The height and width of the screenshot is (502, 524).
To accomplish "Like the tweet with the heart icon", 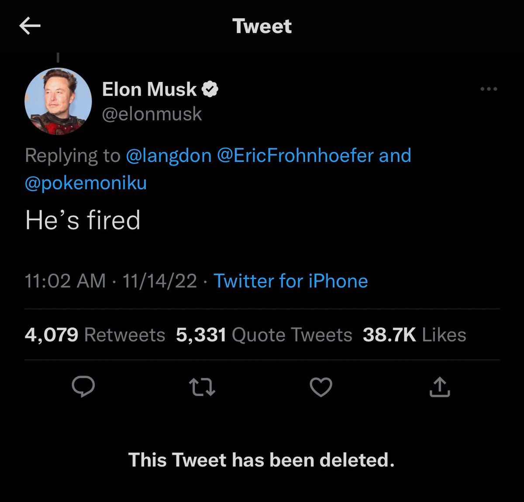I will [321, 387].
